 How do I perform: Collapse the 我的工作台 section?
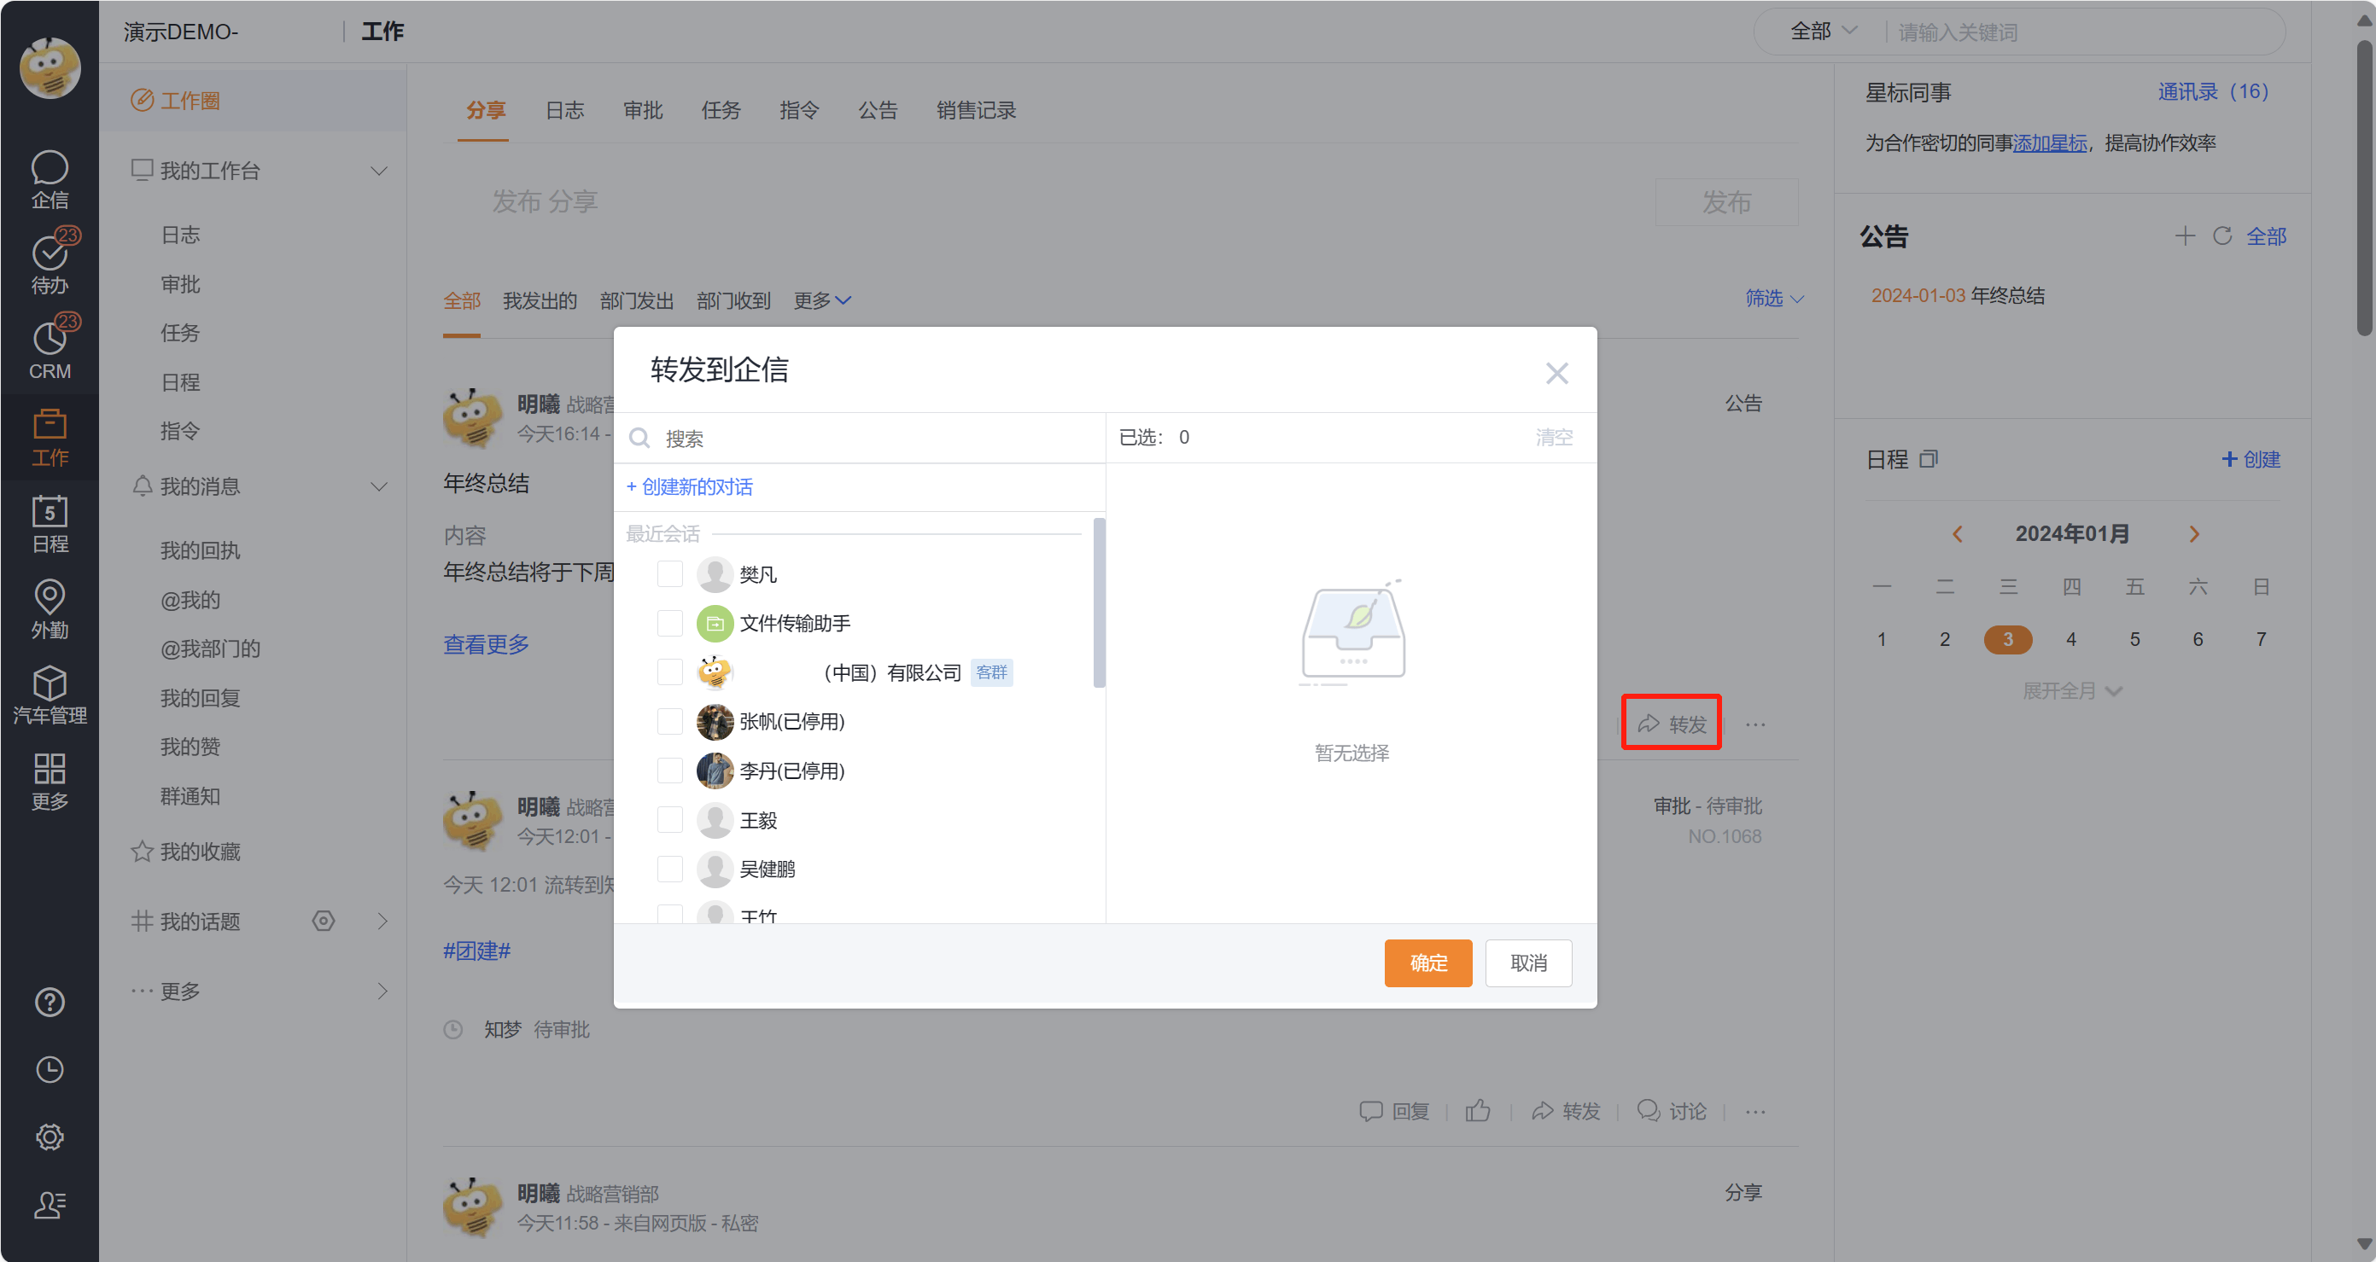(x=378, y=172)
